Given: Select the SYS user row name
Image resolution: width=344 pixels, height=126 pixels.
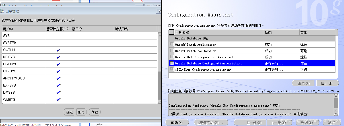Looking at the screenshot, I should coord(6,36).
